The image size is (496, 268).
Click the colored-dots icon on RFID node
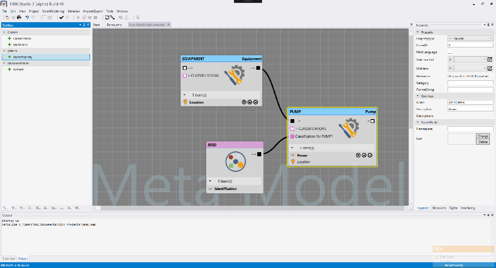236,162
